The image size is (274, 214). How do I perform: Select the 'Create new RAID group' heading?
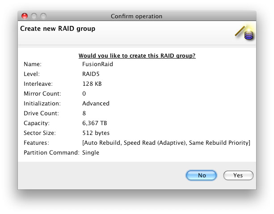click(x=58, y=29)
